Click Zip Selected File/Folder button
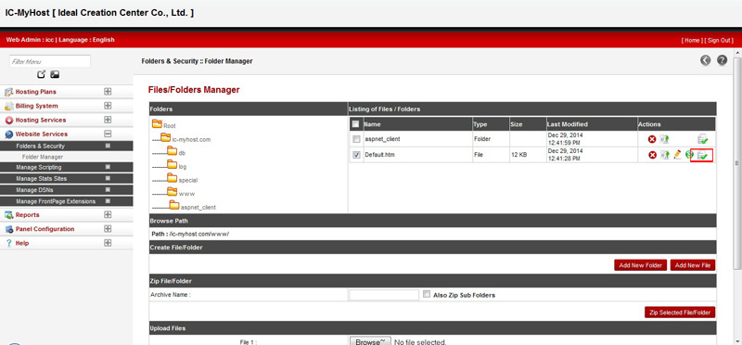The image size is (742, 345). pyautogui.click(x=680, y=313)
